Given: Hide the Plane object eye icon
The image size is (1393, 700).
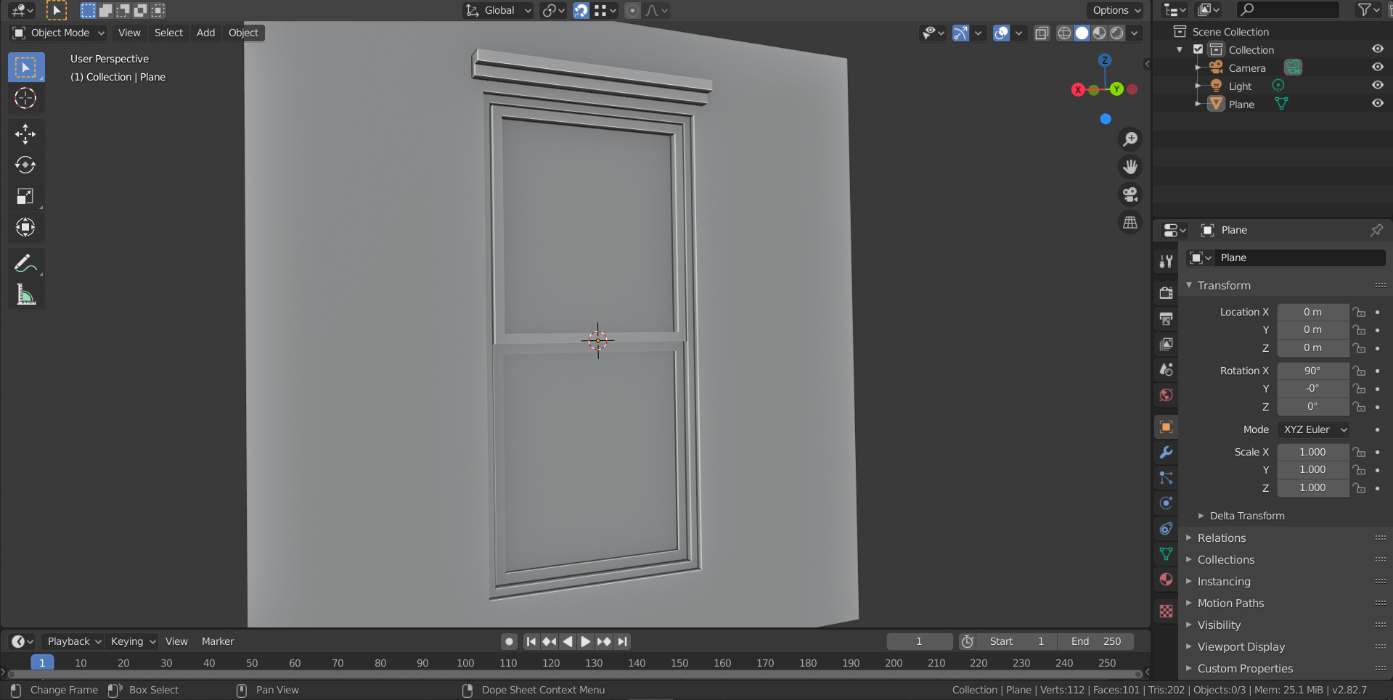Looking at the screenshot, I should click(x=1377, y=104).
